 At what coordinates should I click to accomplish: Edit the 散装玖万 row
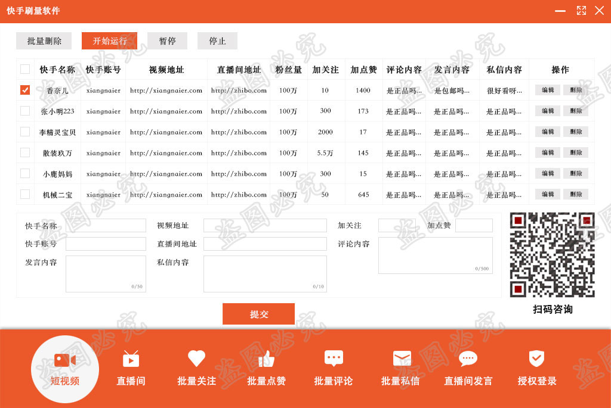coord(548,152)
